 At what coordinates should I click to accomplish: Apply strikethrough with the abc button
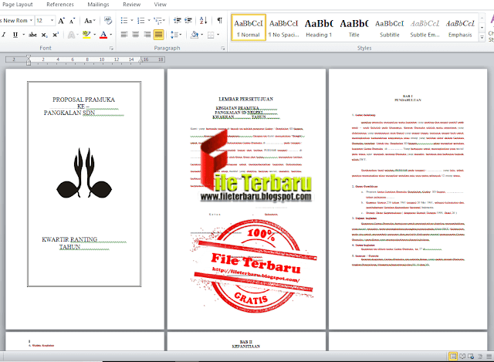32,35
